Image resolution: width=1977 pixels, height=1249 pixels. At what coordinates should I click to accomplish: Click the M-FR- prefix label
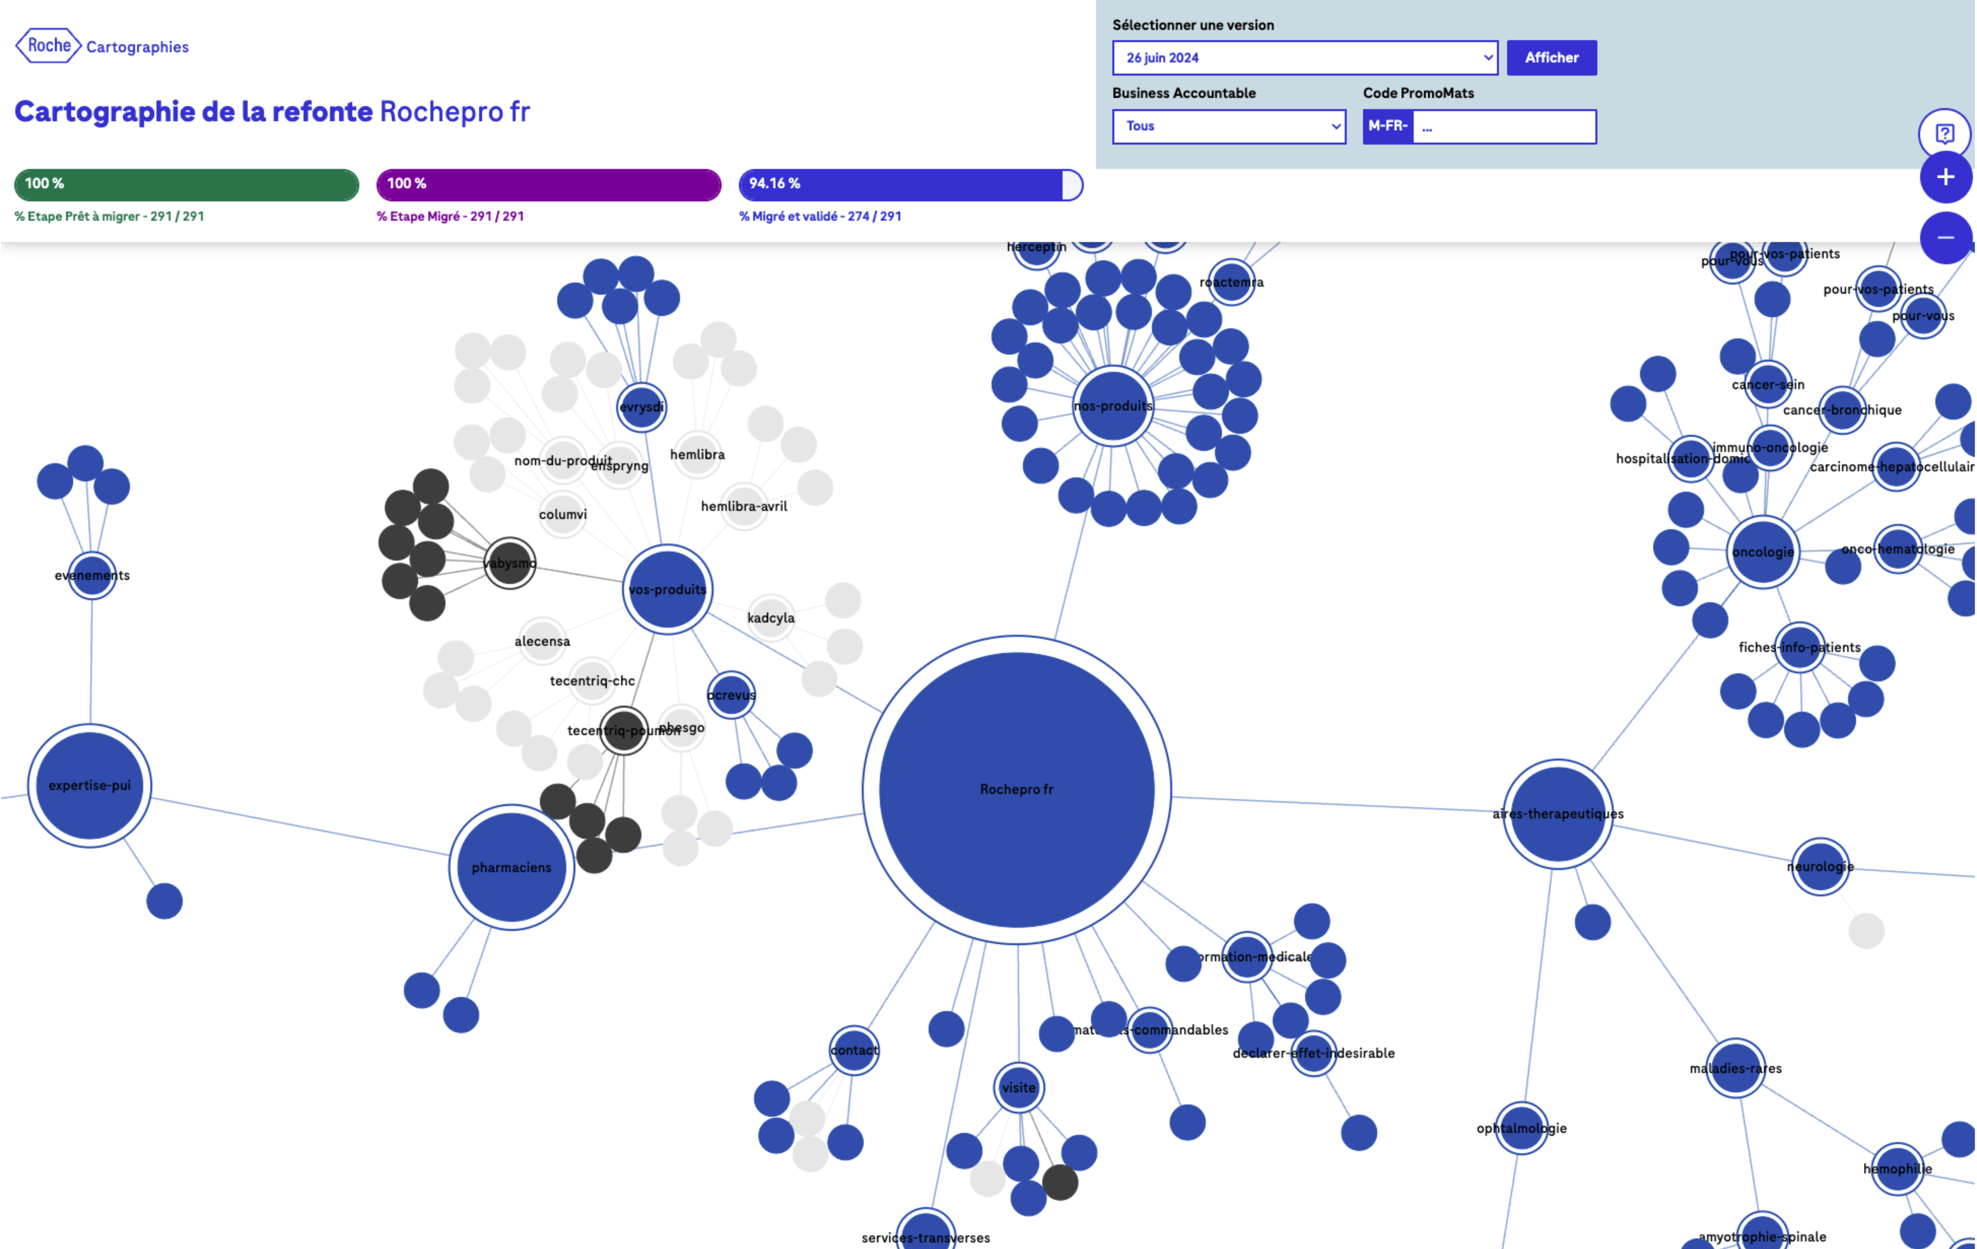(x=1388, y=126)
